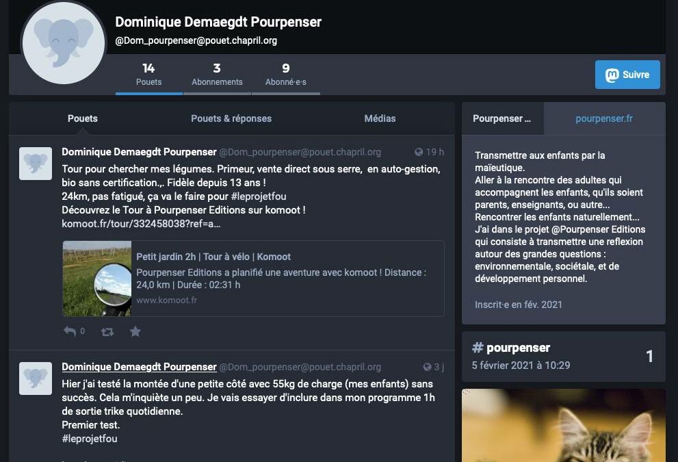Screen dimensions: 678x462
Task: Open the profile's large elephant avatar
Action: [64, 42]
